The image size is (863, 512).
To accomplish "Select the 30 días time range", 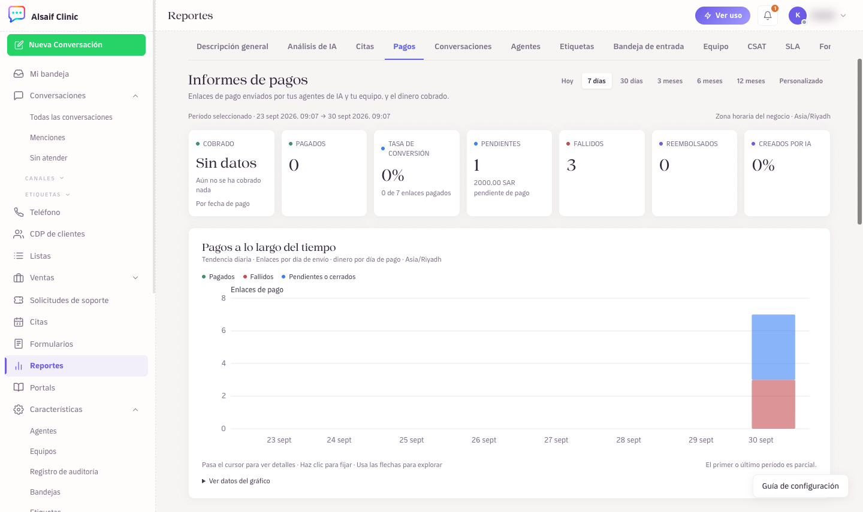I will pos(632,81).
